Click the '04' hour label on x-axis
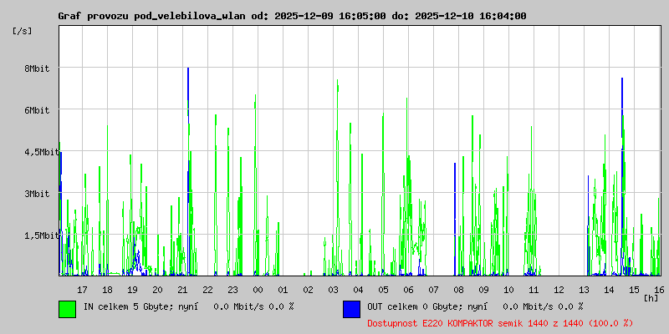 pyautogui.click(x=359, y=290)
